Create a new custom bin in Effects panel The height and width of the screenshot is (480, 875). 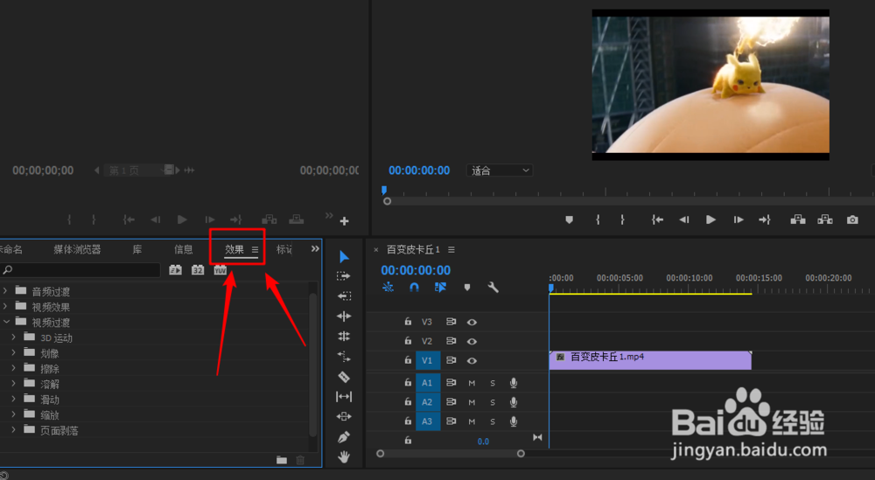click(x=282, y=460)
